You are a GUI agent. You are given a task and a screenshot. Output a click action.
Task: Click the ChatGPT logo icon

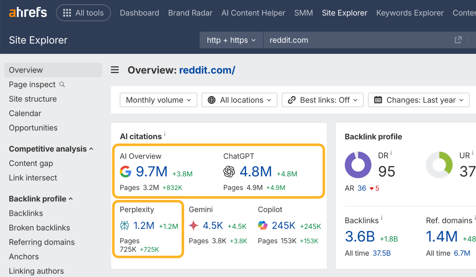[x=229, y=171]
